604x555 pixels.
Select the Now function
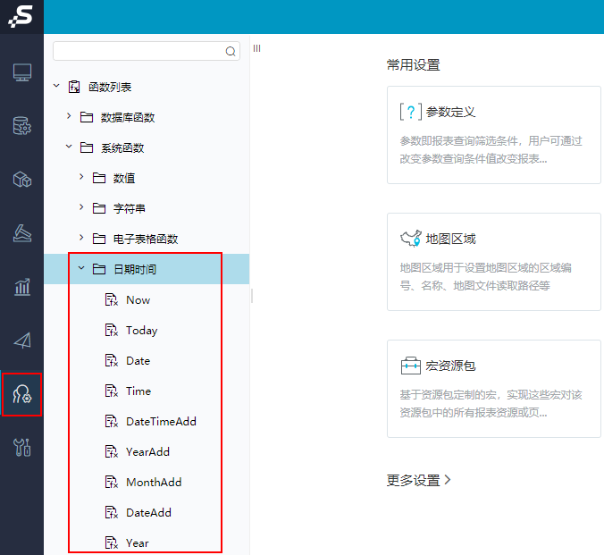point(138,300)
